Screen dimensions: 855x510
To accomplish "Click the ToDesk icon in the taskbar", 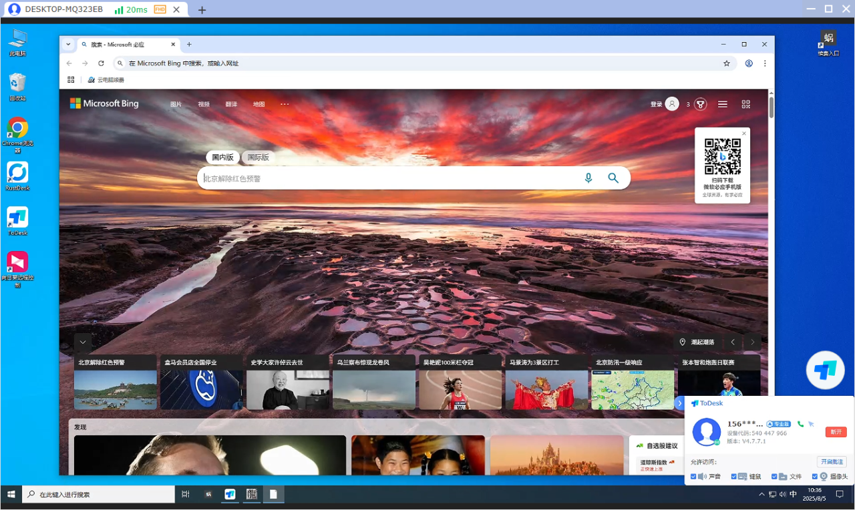I will coord(230,495).
